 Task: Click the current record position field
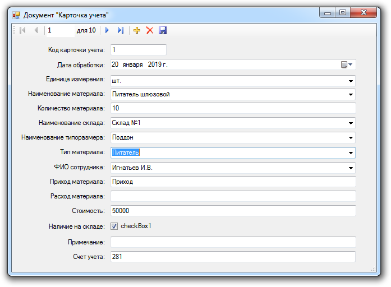(59, 30)
